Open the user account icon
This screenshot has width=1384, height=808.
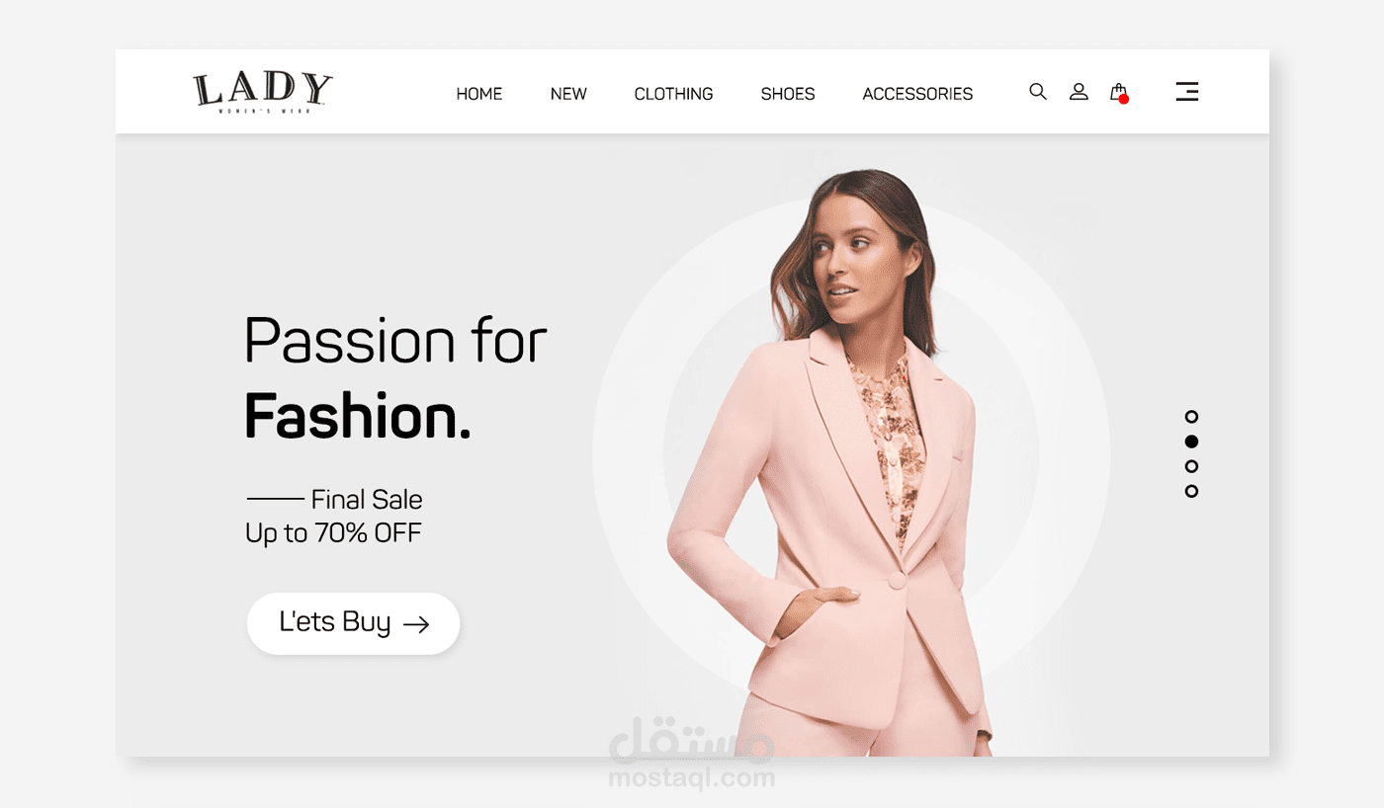[1079, 92]
